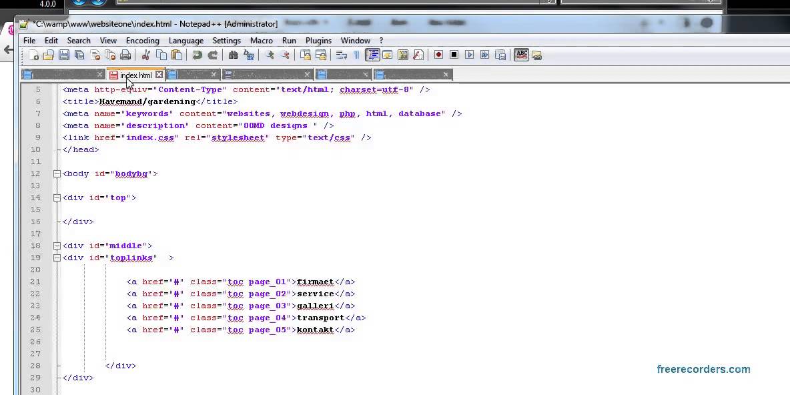
Task: Toggle the ABC spell check button
Action: pyautogui.click(x=521, y=55)
